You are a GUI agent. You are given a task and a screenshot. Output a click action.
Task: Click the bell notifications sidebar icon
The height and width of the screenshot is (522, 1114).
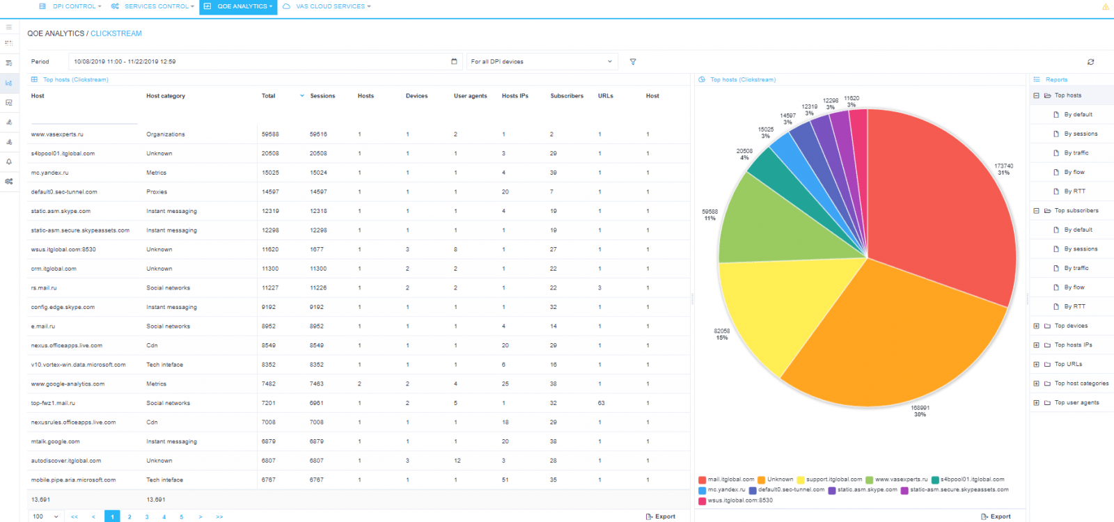click(x=9, y=161)
